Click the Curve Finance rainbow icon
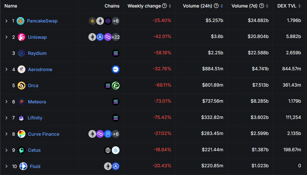 pos(22,134)
